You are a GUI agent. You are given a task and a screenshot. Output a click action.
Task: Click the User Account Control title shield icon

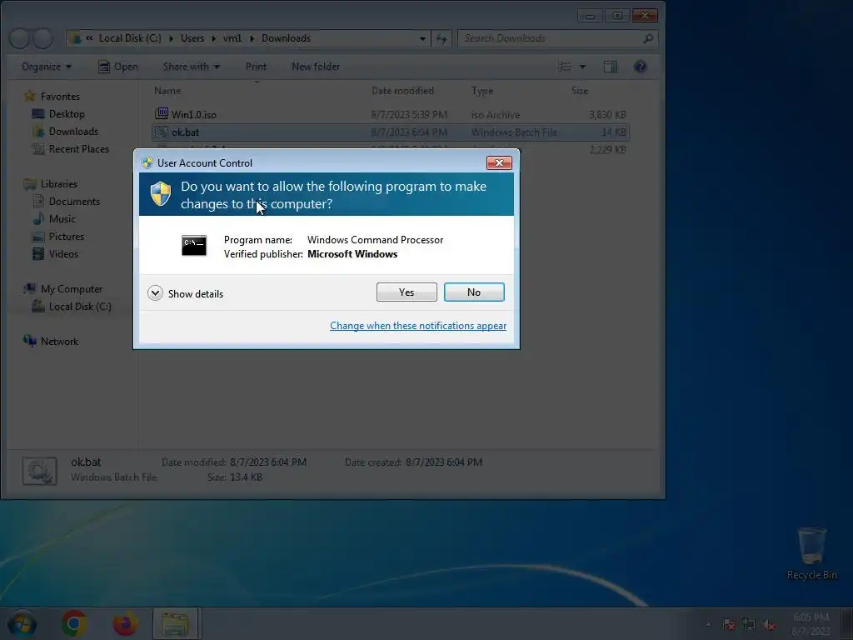point(147,162)
